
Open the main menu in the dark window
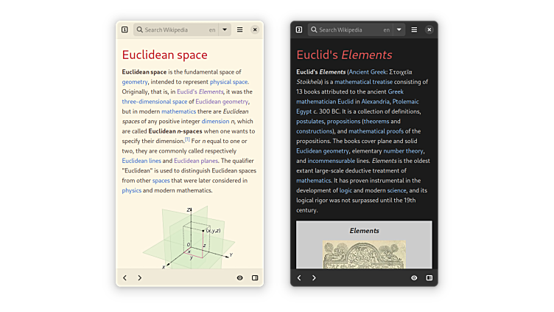click(414, 30)
